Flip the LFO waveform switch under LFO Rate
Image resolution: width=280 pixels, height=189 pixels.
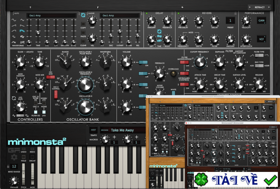20,115
